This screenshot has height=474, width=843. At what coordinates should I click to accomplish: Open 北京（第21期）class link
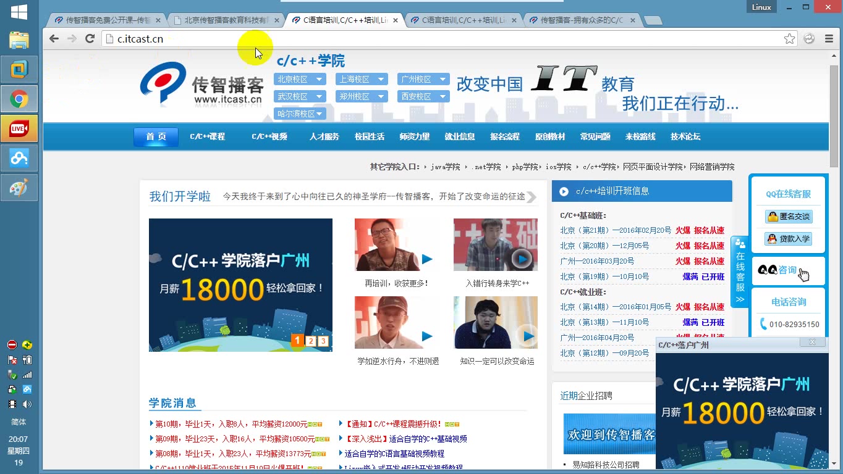pyautogui.click(x=616, y=230)
